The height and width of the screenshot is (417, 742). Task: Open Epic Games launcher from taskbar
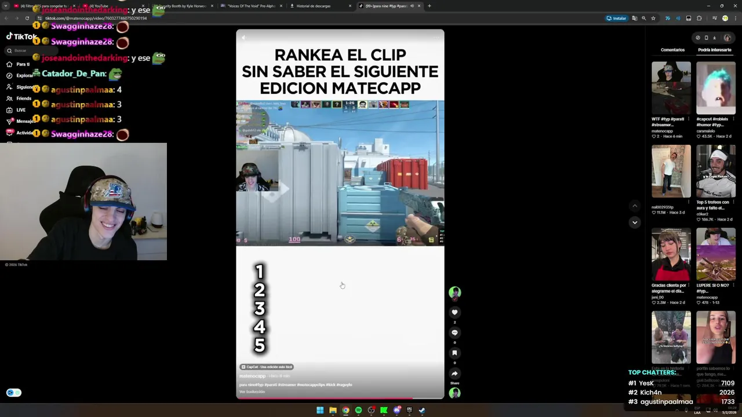[409, 410]
